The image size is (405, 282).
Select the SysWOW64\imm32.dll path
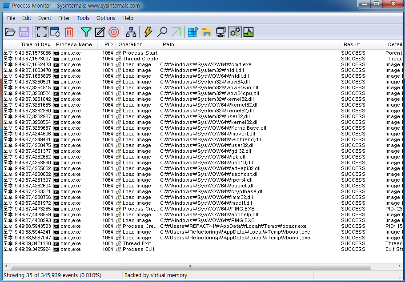pyautogui.click(x=206, y=197)
